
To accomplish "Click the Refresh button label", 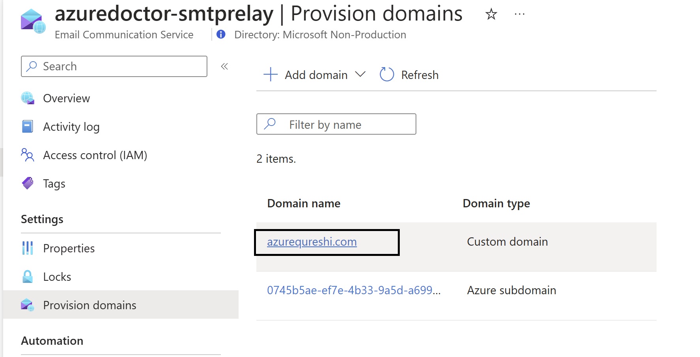I will (420, 75).
